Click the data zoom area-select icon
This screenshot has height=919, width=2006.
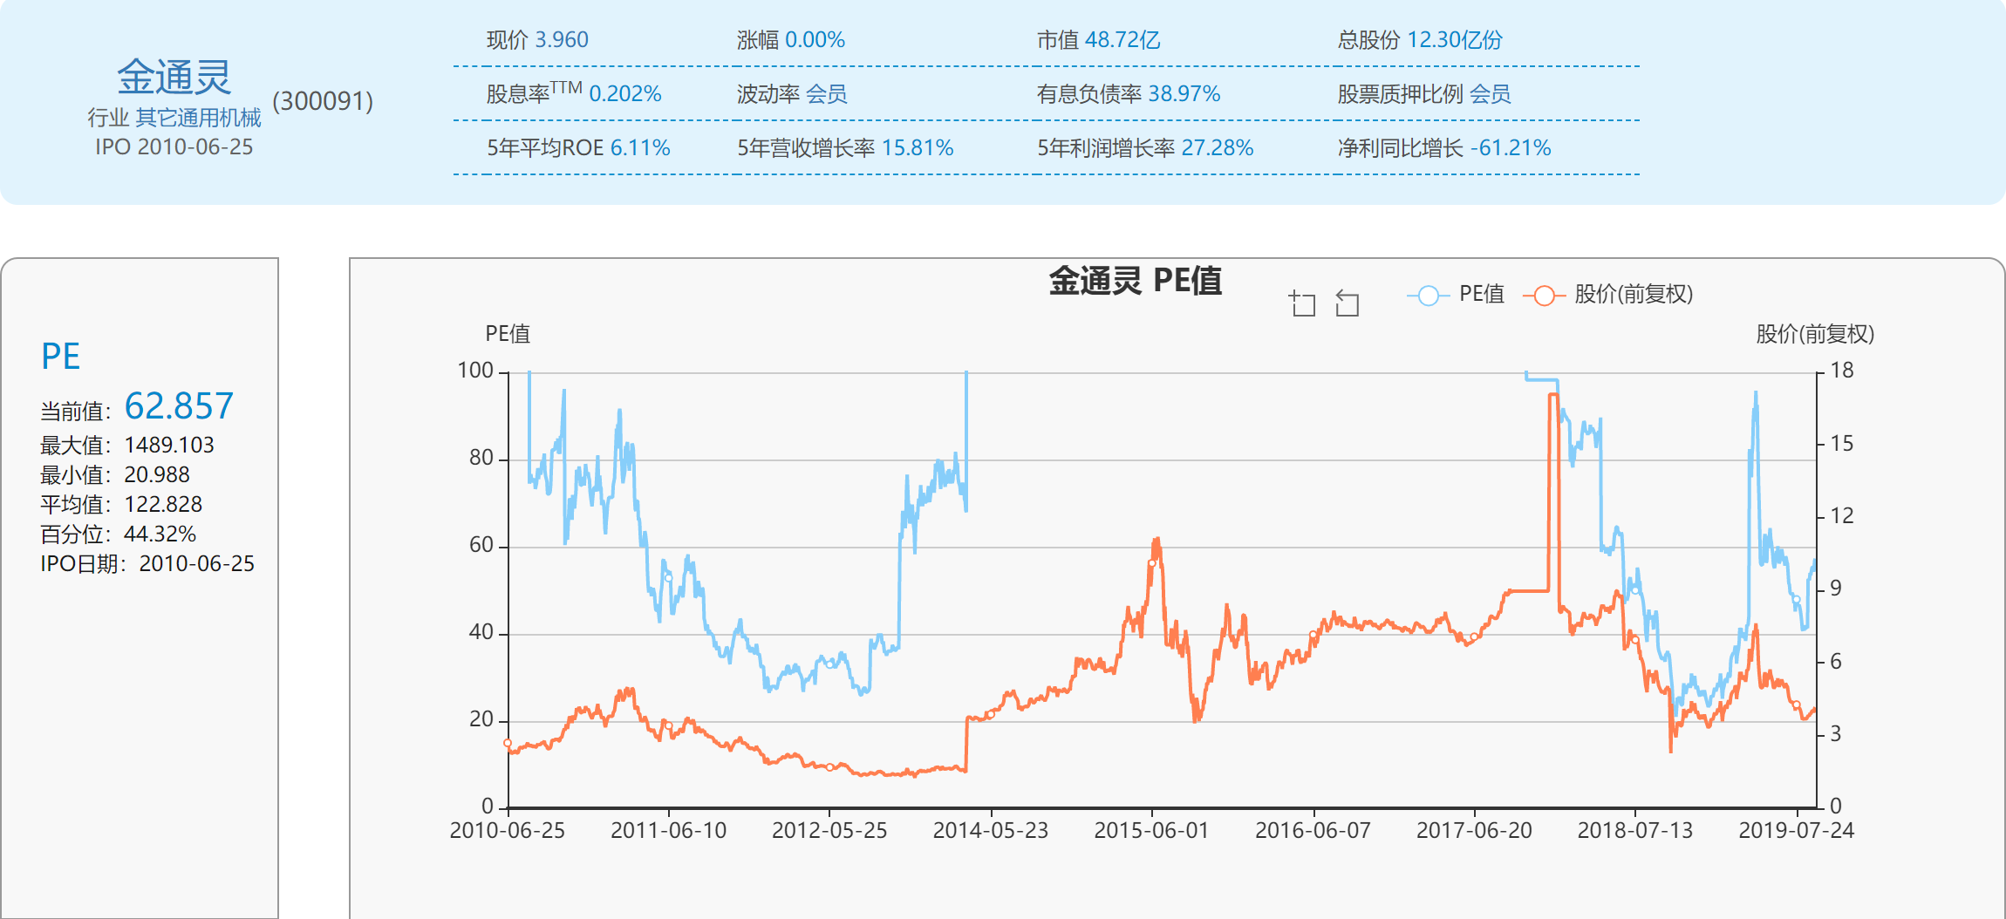[x=1302, y=303]
